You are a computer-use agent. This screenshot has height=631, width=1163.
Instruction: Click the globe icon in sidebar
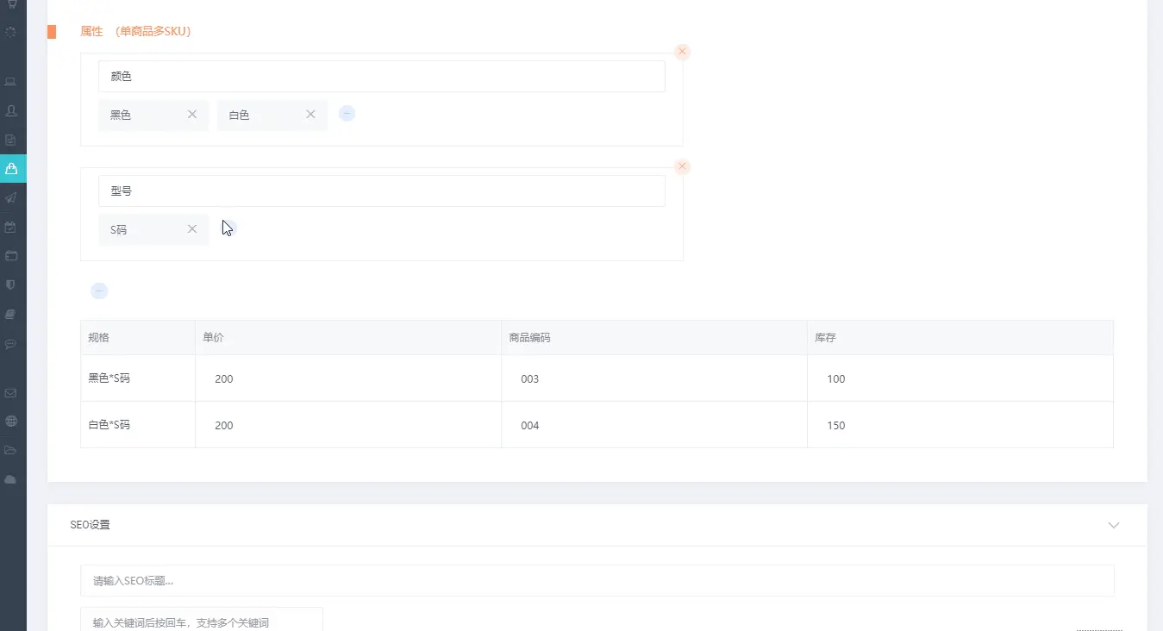coord(11,422)
